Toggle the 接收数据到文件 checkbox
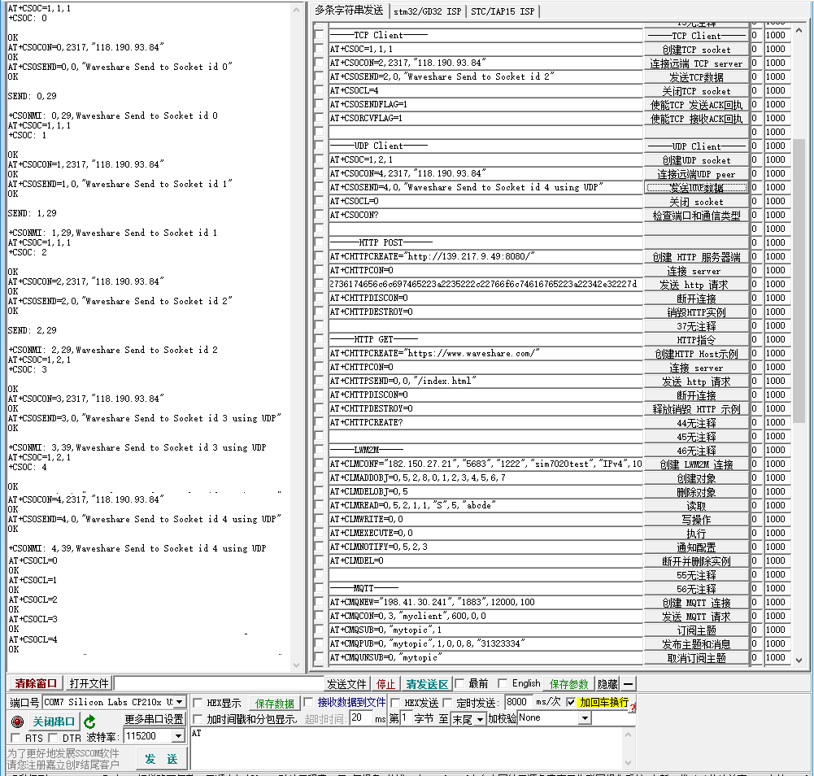 click(308, 702)
